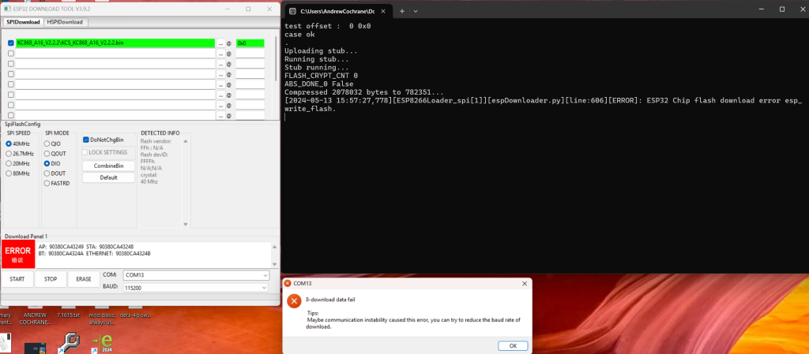This screenshot has width=809, height=354.
Task: Select the SPIDownload tab
Action: pyautogui.click(x=24, y=22)
